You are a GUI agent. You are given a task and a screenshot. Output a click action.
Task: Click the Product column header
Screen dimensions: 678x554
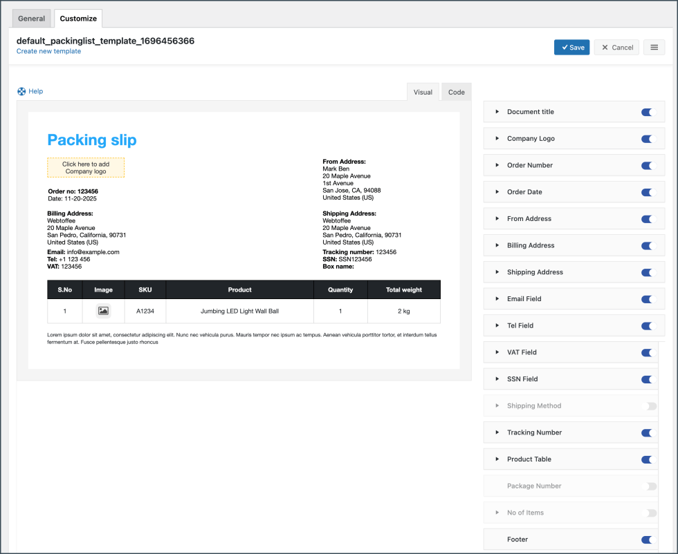pyautogui.click(x=240, y=289)
